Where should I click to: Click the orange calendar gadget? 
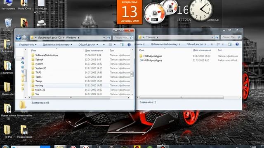[x=130, y=12]
